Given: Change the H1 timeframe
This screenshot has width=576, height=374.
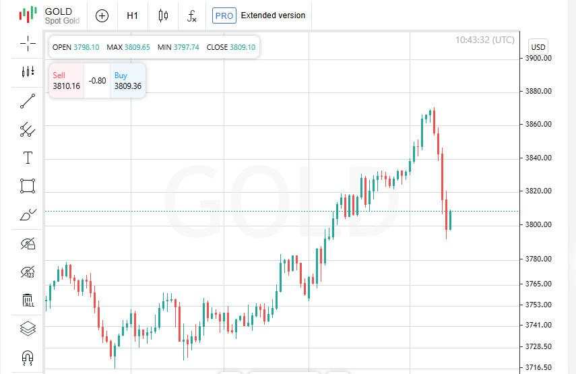Looking at the screenshot, I should [132, 15].
